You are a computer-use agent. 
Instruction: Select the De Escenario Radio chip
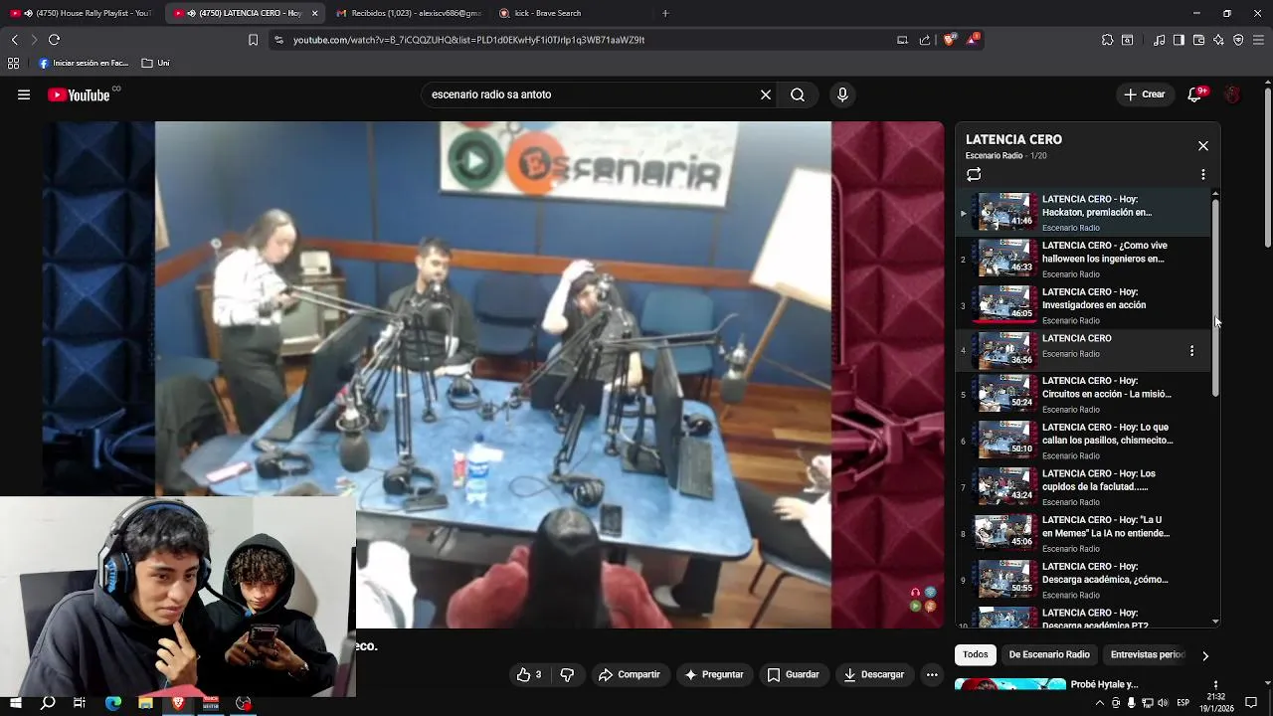tap(1049, 654)
